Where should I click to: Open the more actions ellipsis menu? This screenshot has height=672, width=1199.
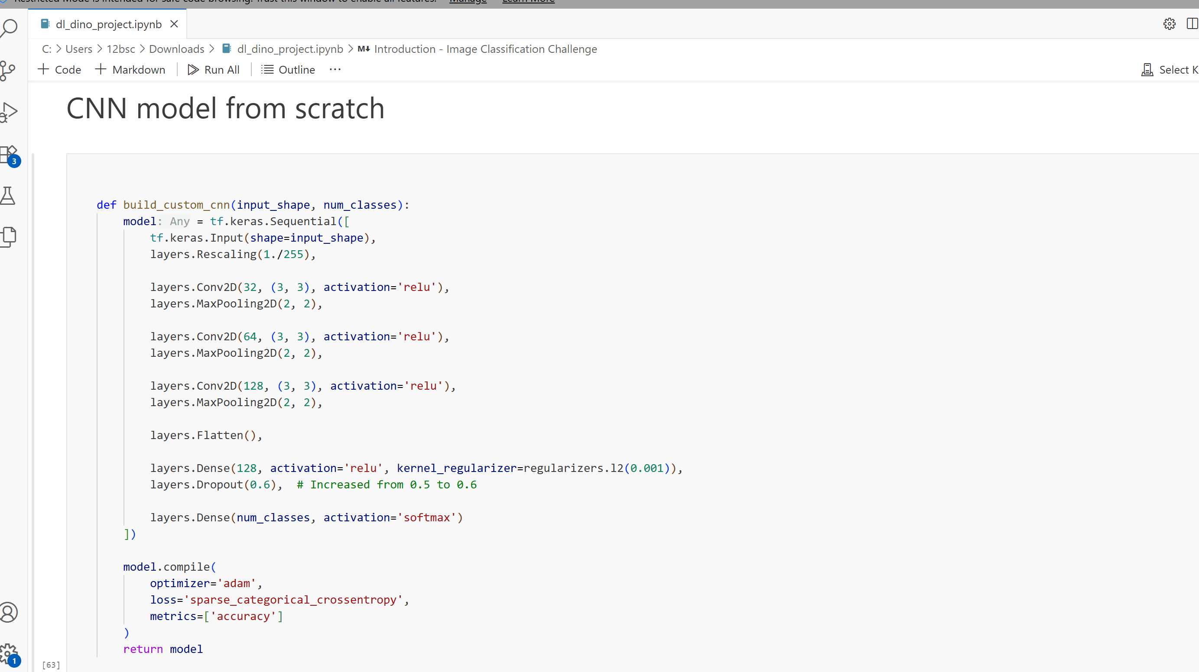pos(335,69)
